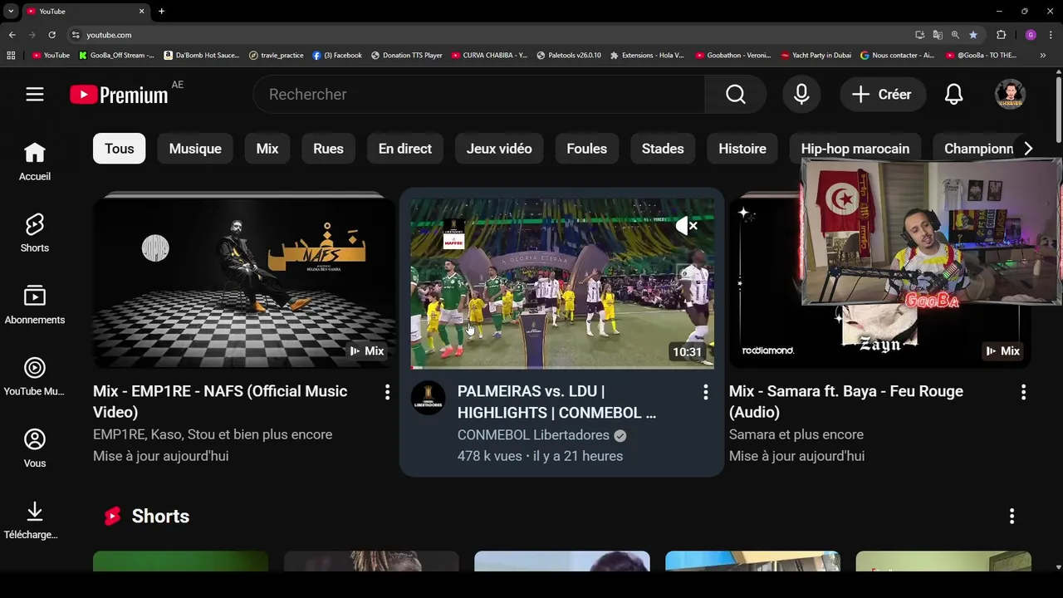Close the YouTube browser tab
This screenshot has width=1063, height=598.
[x=141, y=11]
